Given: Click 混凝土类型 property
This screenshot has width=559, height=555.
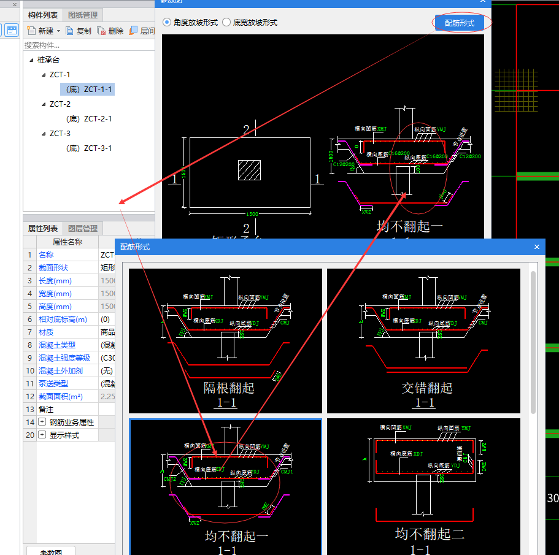Looking at the screenshot, I should pos(57,345).
